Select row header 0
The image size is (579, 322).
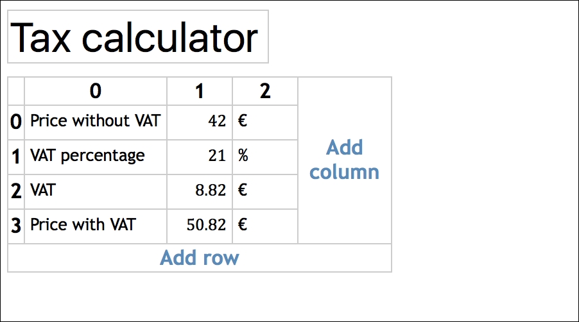(16, 122)
